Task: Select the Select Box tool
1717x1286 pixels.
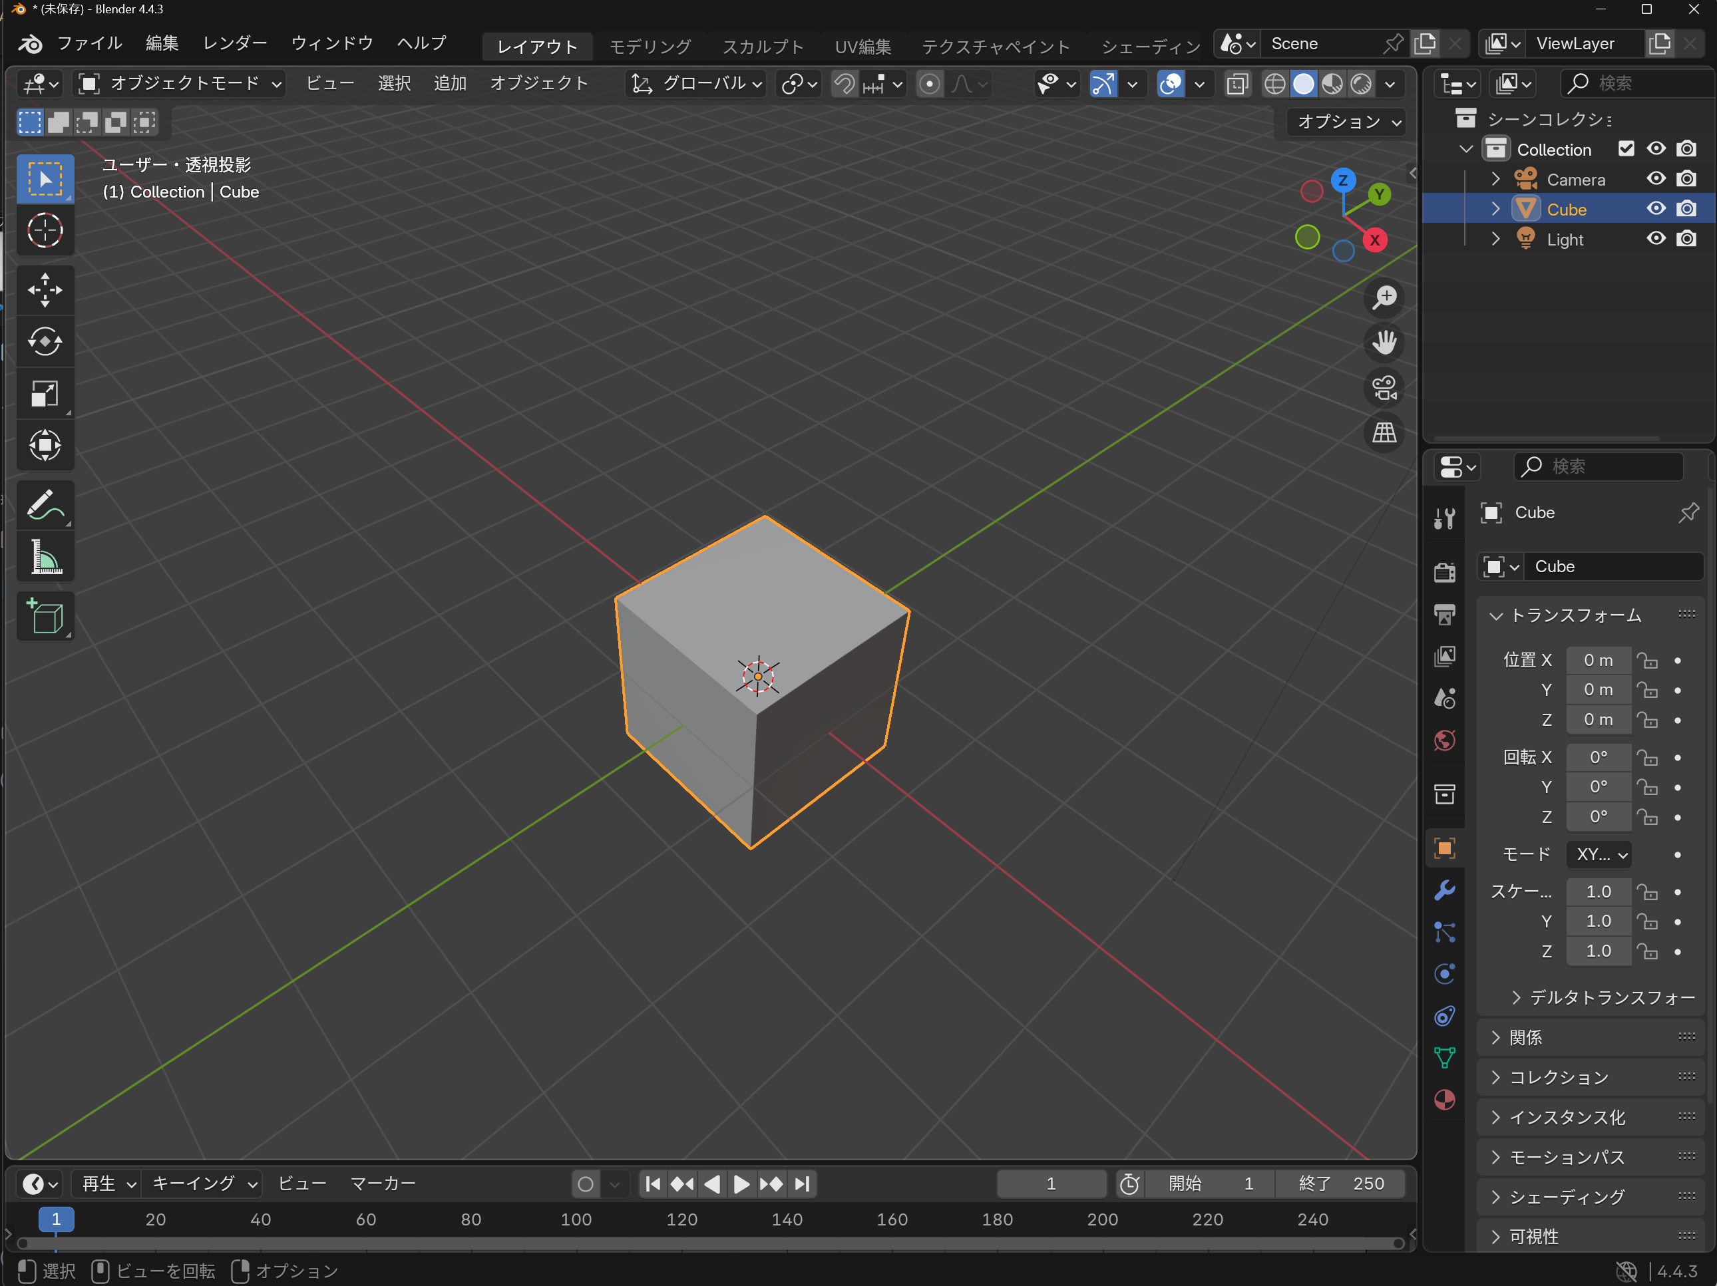Action: [x=45, y=178]
